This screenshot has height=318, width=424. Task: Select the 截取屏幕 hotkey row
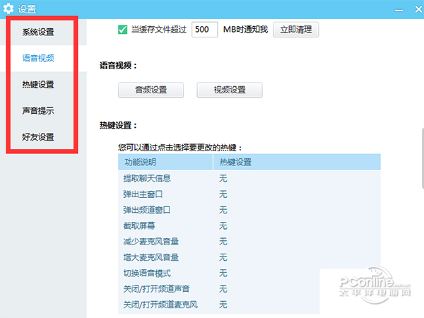(249, 225)
